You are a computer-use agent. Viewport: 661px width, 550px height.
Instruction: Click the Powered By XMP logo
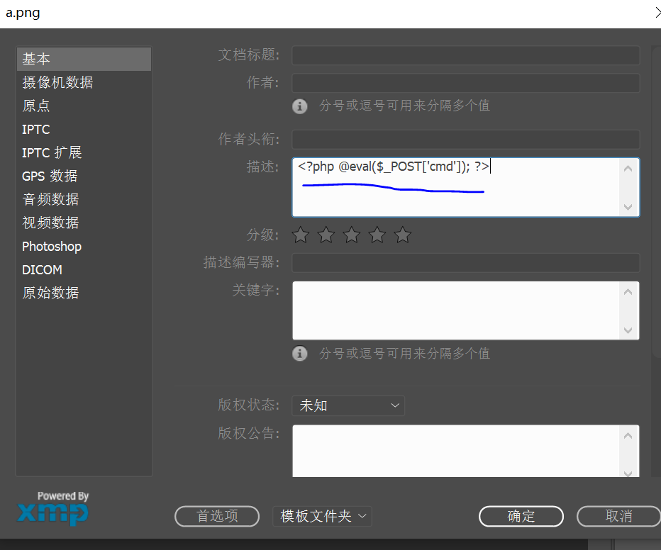[x=53, y=508]
